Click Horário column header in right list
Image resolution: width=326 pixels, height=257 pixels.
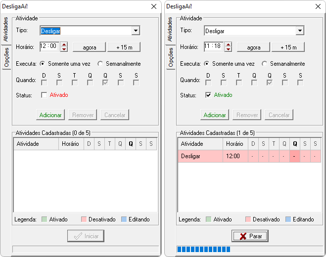point(235,144)
